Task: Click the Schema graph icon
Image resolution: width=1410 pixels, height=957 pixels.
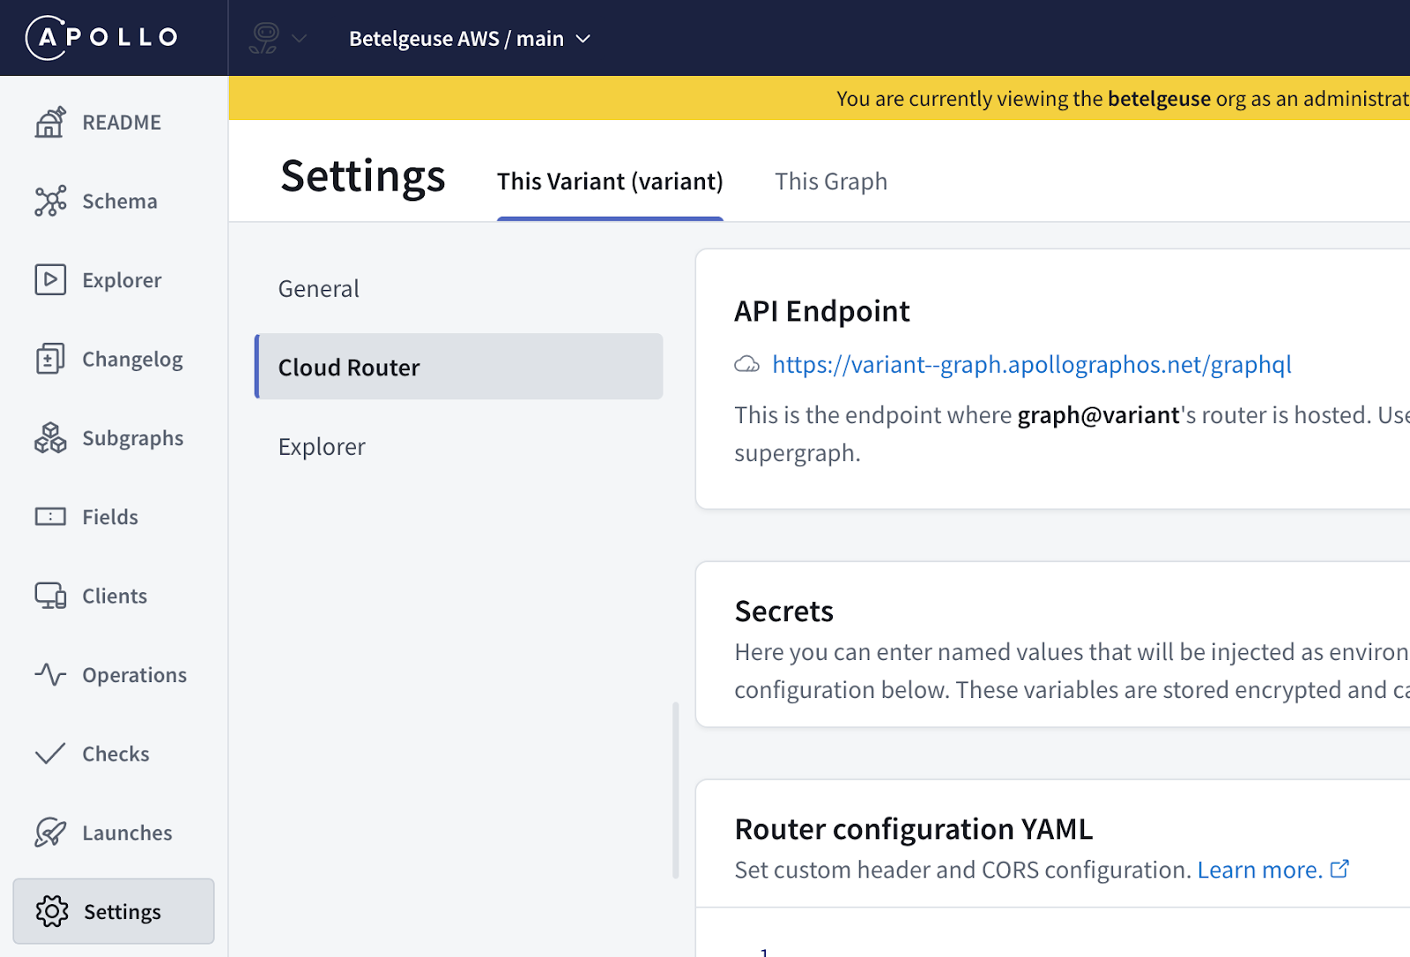Action: (50, 201)
